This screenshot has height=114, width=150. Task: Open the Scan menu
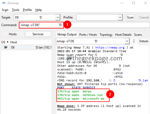[5, 10]
